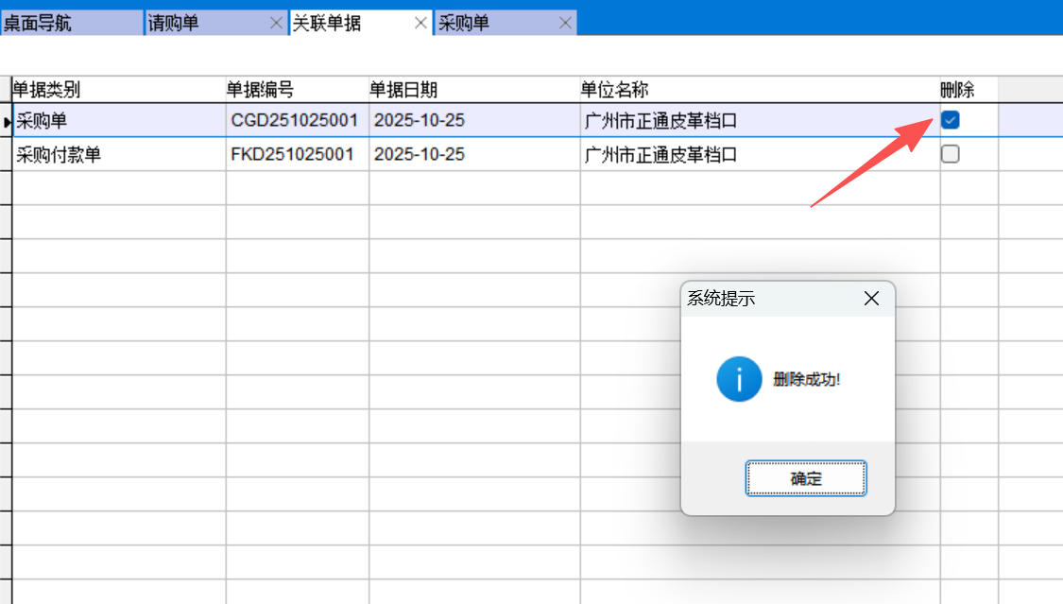The image size is (1063, 604).
Task: Select cell with number FKD251025001
Action: click(293, 154)
